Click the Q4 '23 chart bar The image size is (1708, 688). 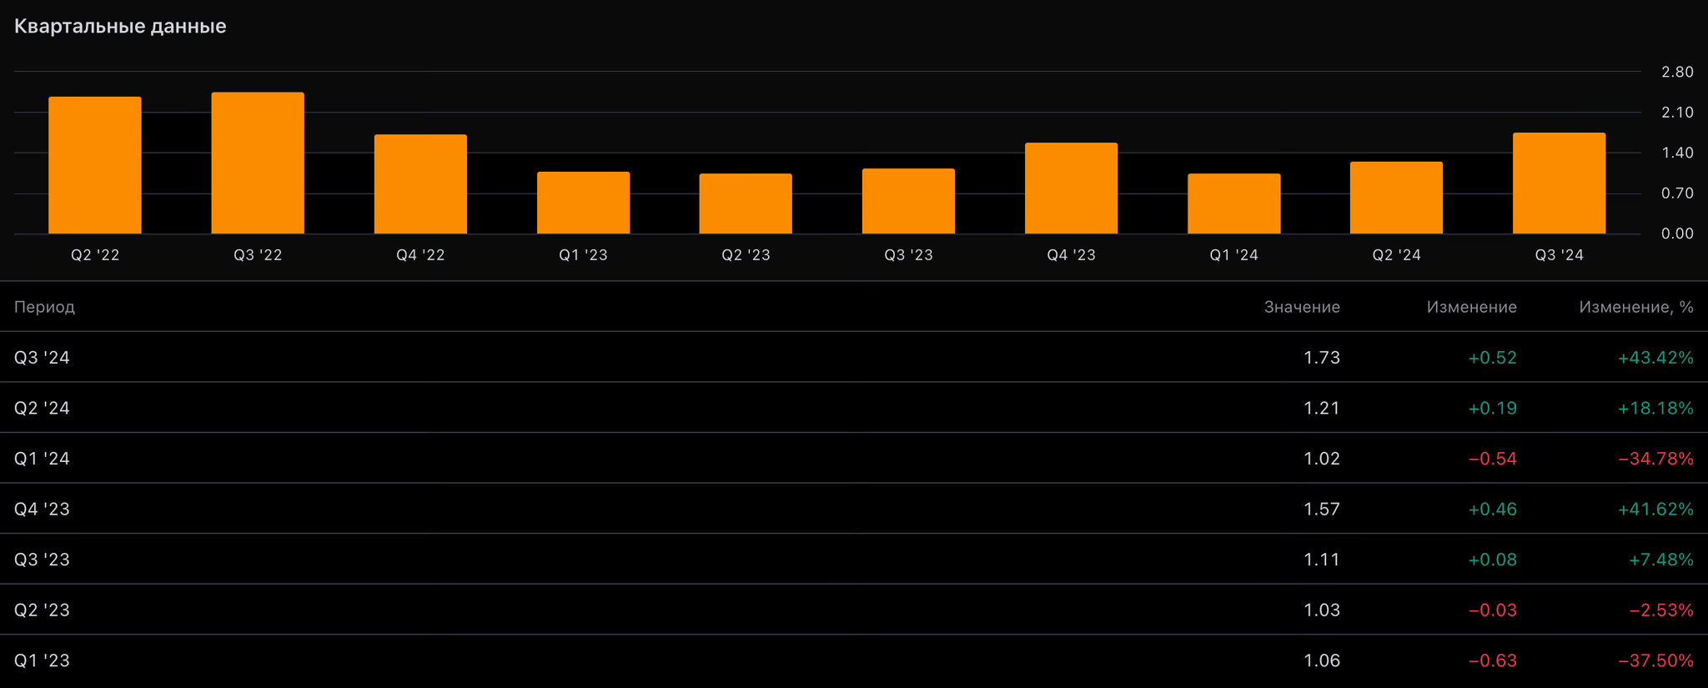tap(1071, 188)
